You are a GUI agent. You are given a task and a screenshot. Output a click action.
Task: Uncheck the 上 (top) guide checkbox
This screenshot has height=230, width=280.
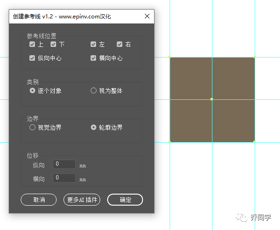[32, 44]
